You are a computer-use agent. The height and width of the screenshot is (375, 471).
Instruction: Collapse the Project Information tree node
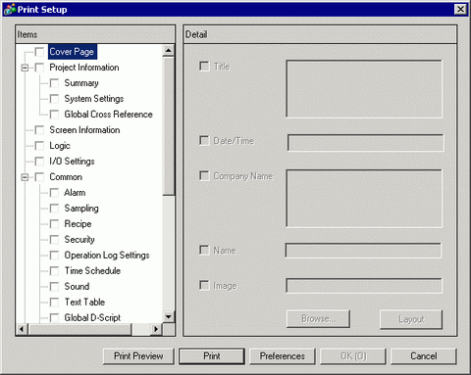click(25, 68)
